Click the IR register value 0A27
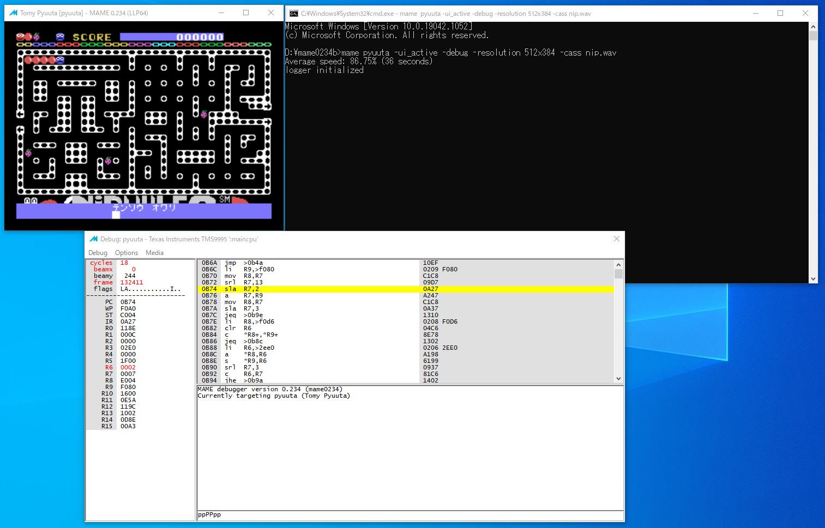This screenshot has height=528, width=825. (128, 321)
